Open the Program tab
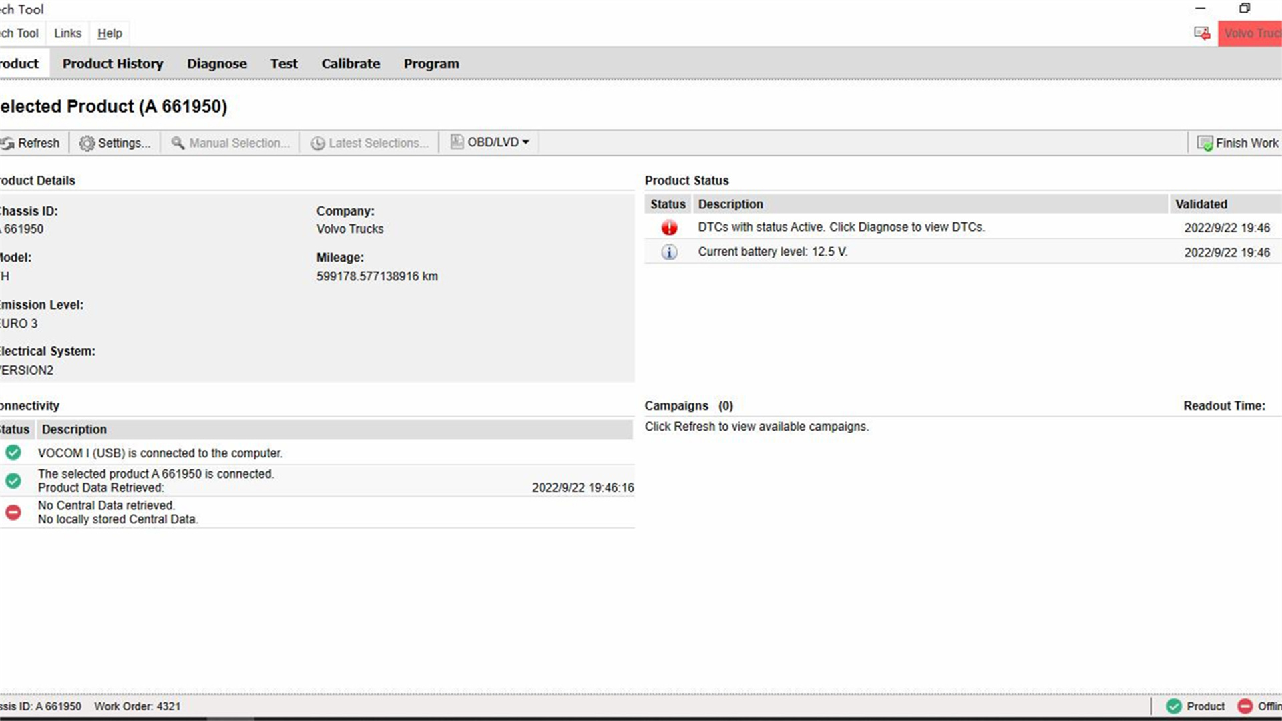 [431, 64]
